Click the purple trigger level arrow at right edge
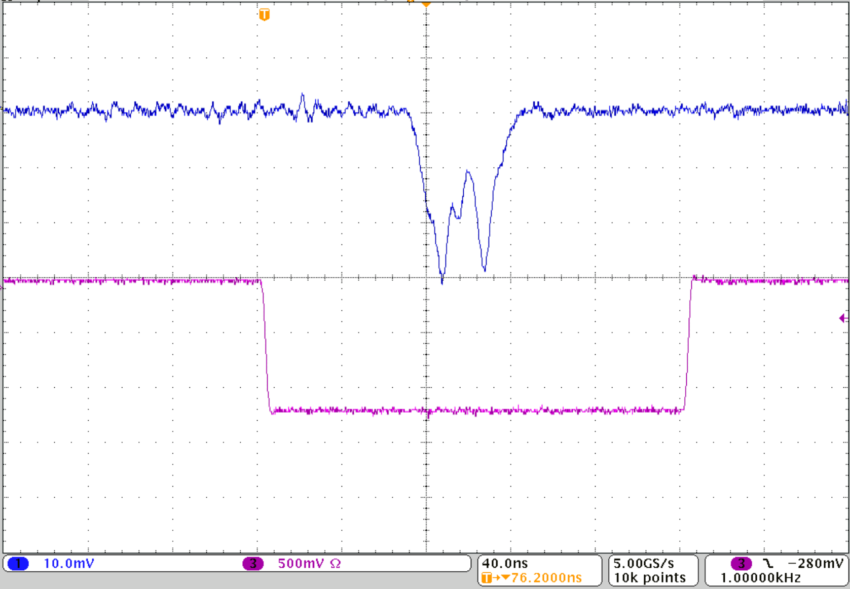The width and height of the screenshot is (850, 589). coord(843,318)
